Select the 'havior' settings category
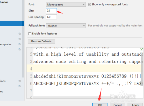 [4, 2]
